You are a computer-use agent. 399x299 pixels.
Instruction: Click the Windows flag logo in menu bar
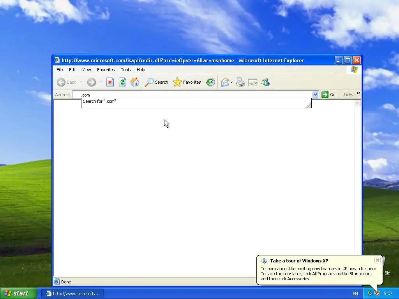click(354, 70)
